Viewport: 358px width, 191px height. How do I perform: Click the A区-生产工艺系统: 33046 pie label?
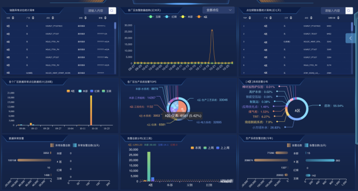coord(212,100)
